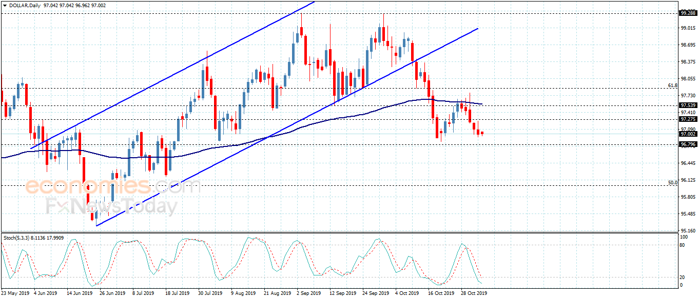Click the 30 Jul 2019 date label
Image resolution: width=699 pixels, height=299 pixels.
pyautogui.click(x=209, y=294)
